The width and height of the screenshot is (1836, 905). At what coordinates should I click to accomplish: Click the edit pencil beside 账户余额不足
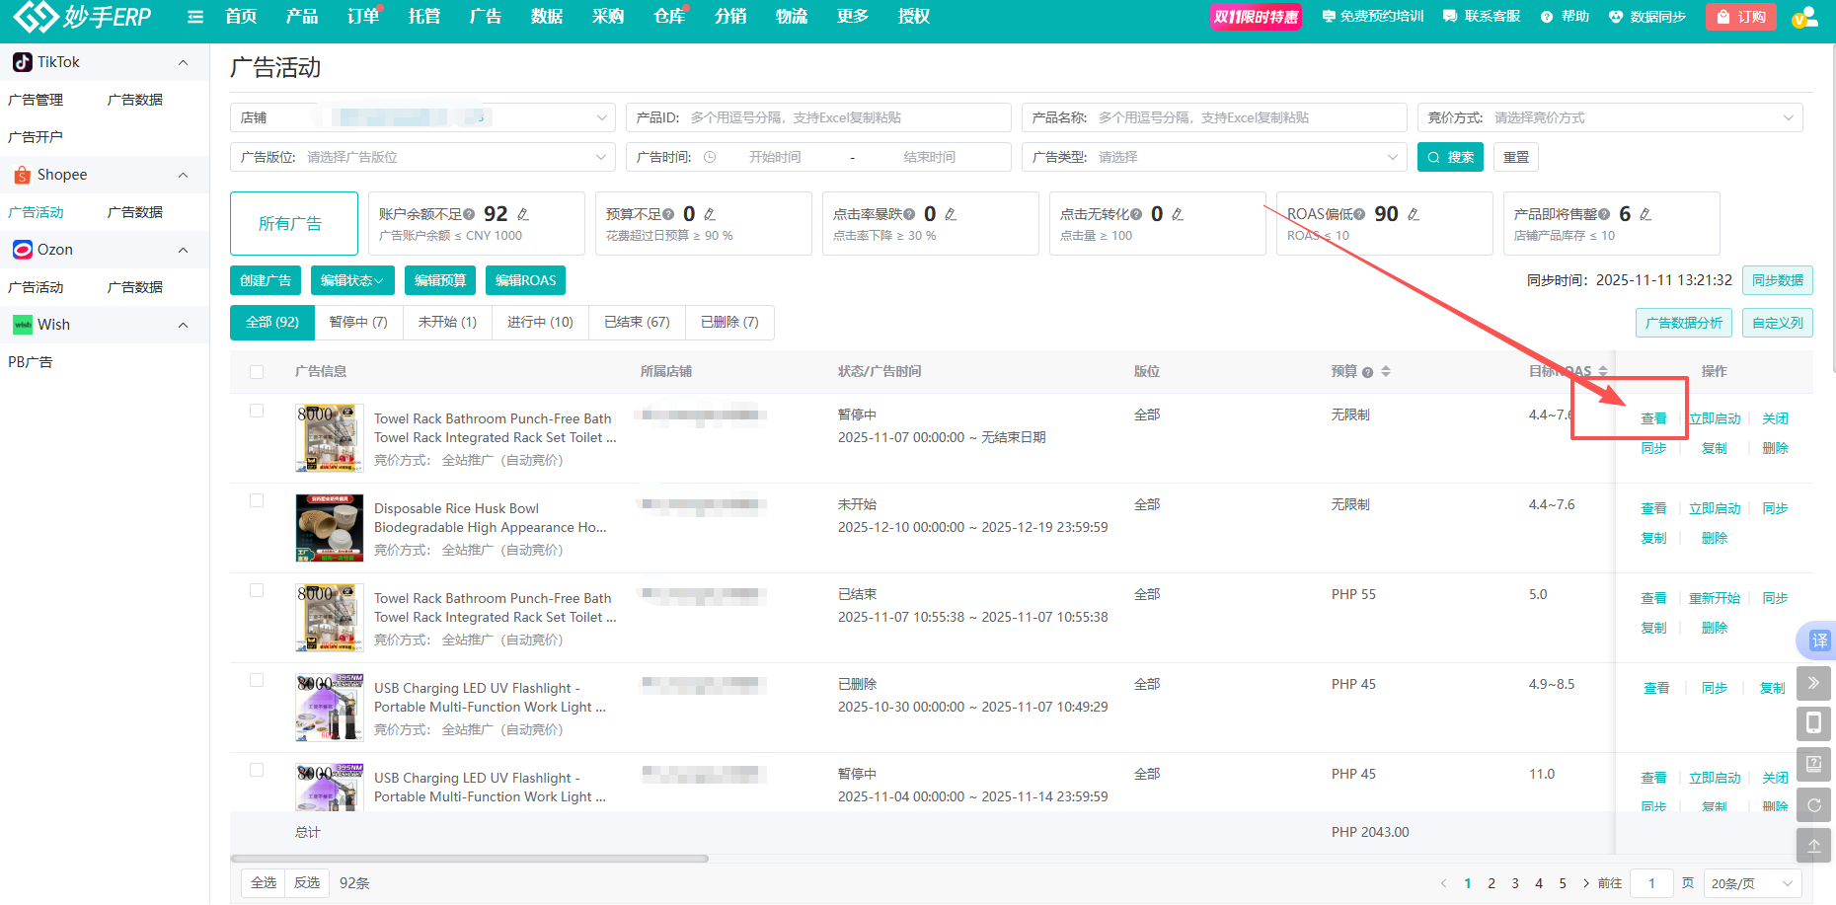pyautogui.click(x=523, y=214)
